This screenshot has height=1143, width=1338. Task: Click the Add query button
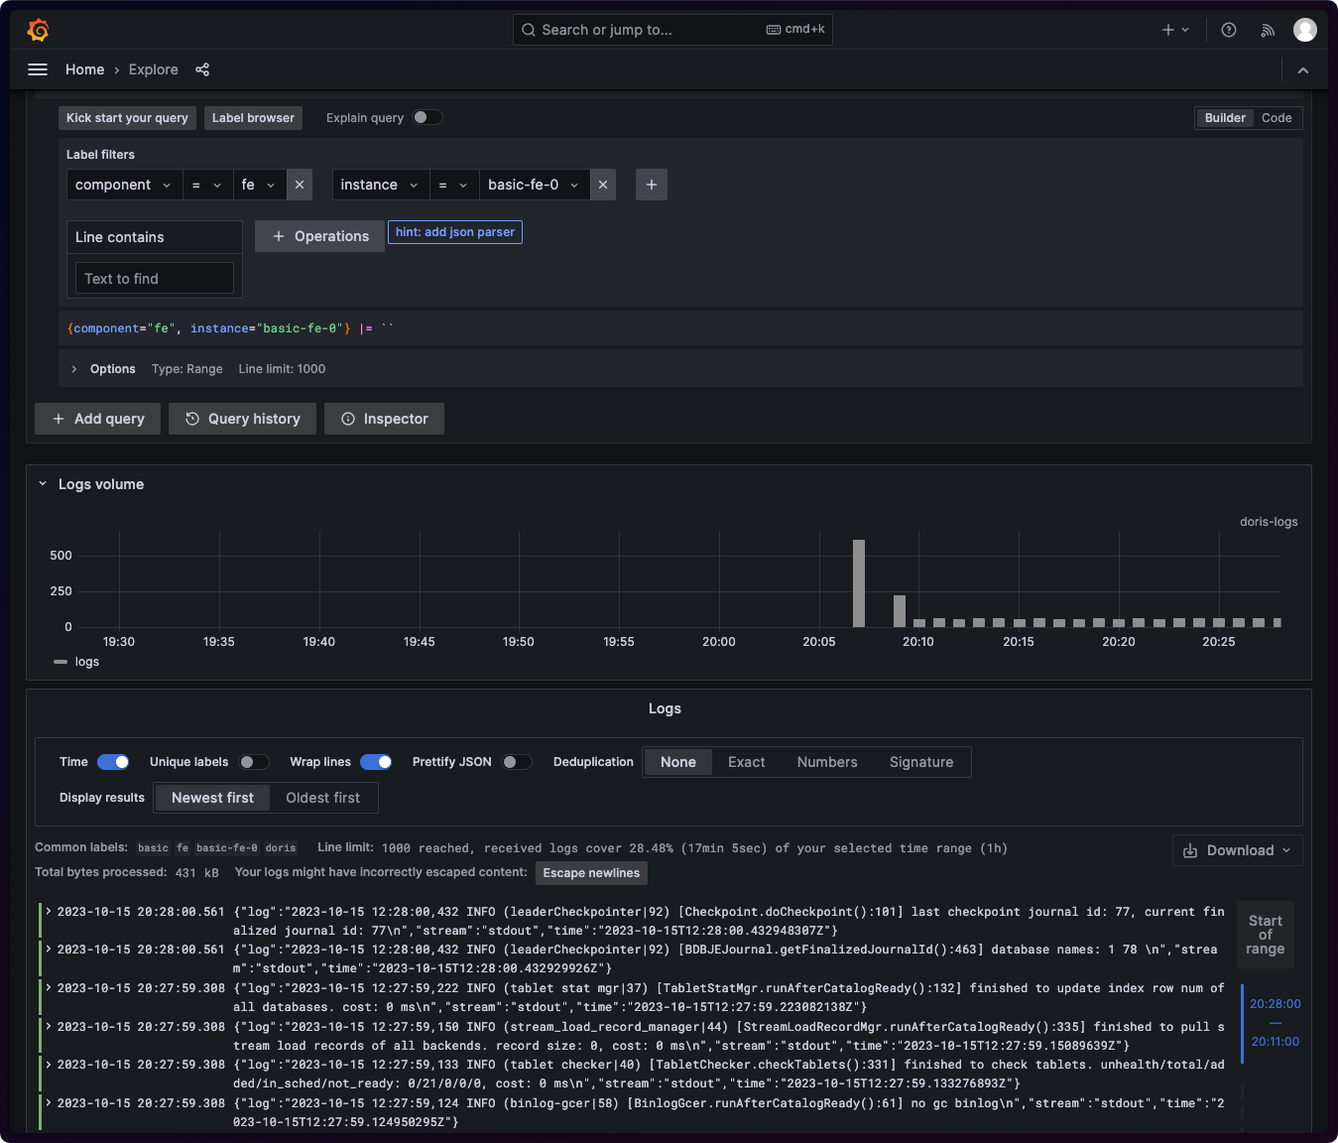coord(98,419)
